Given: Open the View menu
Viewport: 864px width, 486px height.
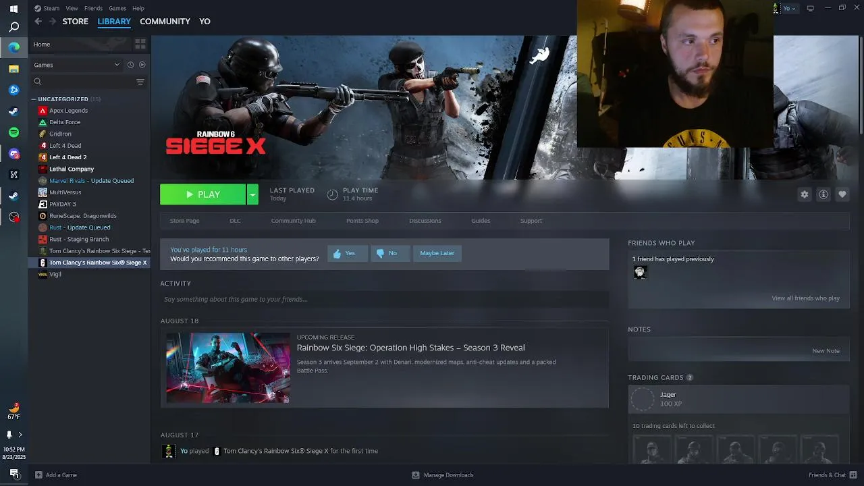Looking at the screenshot, I should [72, 8].
